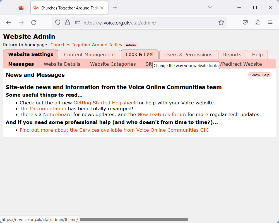Image resolution: width=279 pixels, height=223 pixels.
Task: Open site permissions settings icon in address bar
Action: click(x=77, y=23)
